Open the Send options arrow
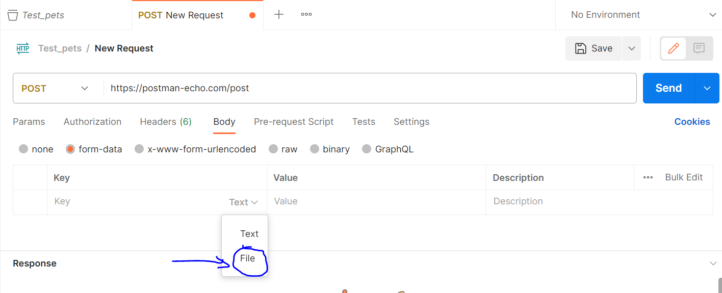The height and width of the screenshot is (293, 722). [x=707, y=88]
